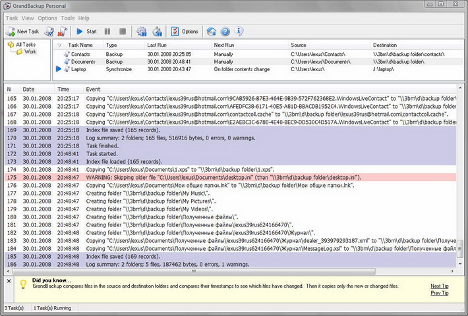Click the Start label in the toolbar
The width and height of the screenshot is (468, 316).
click(92, 32)
